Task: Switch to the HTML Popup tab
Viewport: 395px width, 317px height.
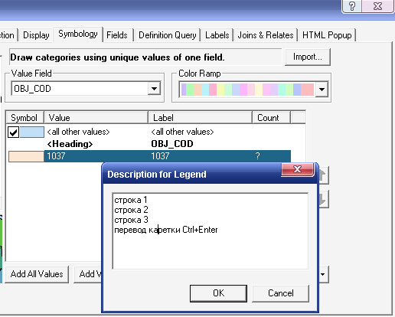Action: pyautogui.click(x=327, y=35)
